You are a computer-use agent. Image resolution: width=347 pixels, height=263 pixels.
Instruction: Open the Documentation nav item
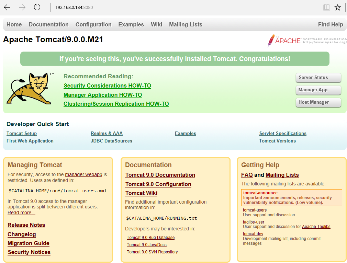[x=48, y=24]
